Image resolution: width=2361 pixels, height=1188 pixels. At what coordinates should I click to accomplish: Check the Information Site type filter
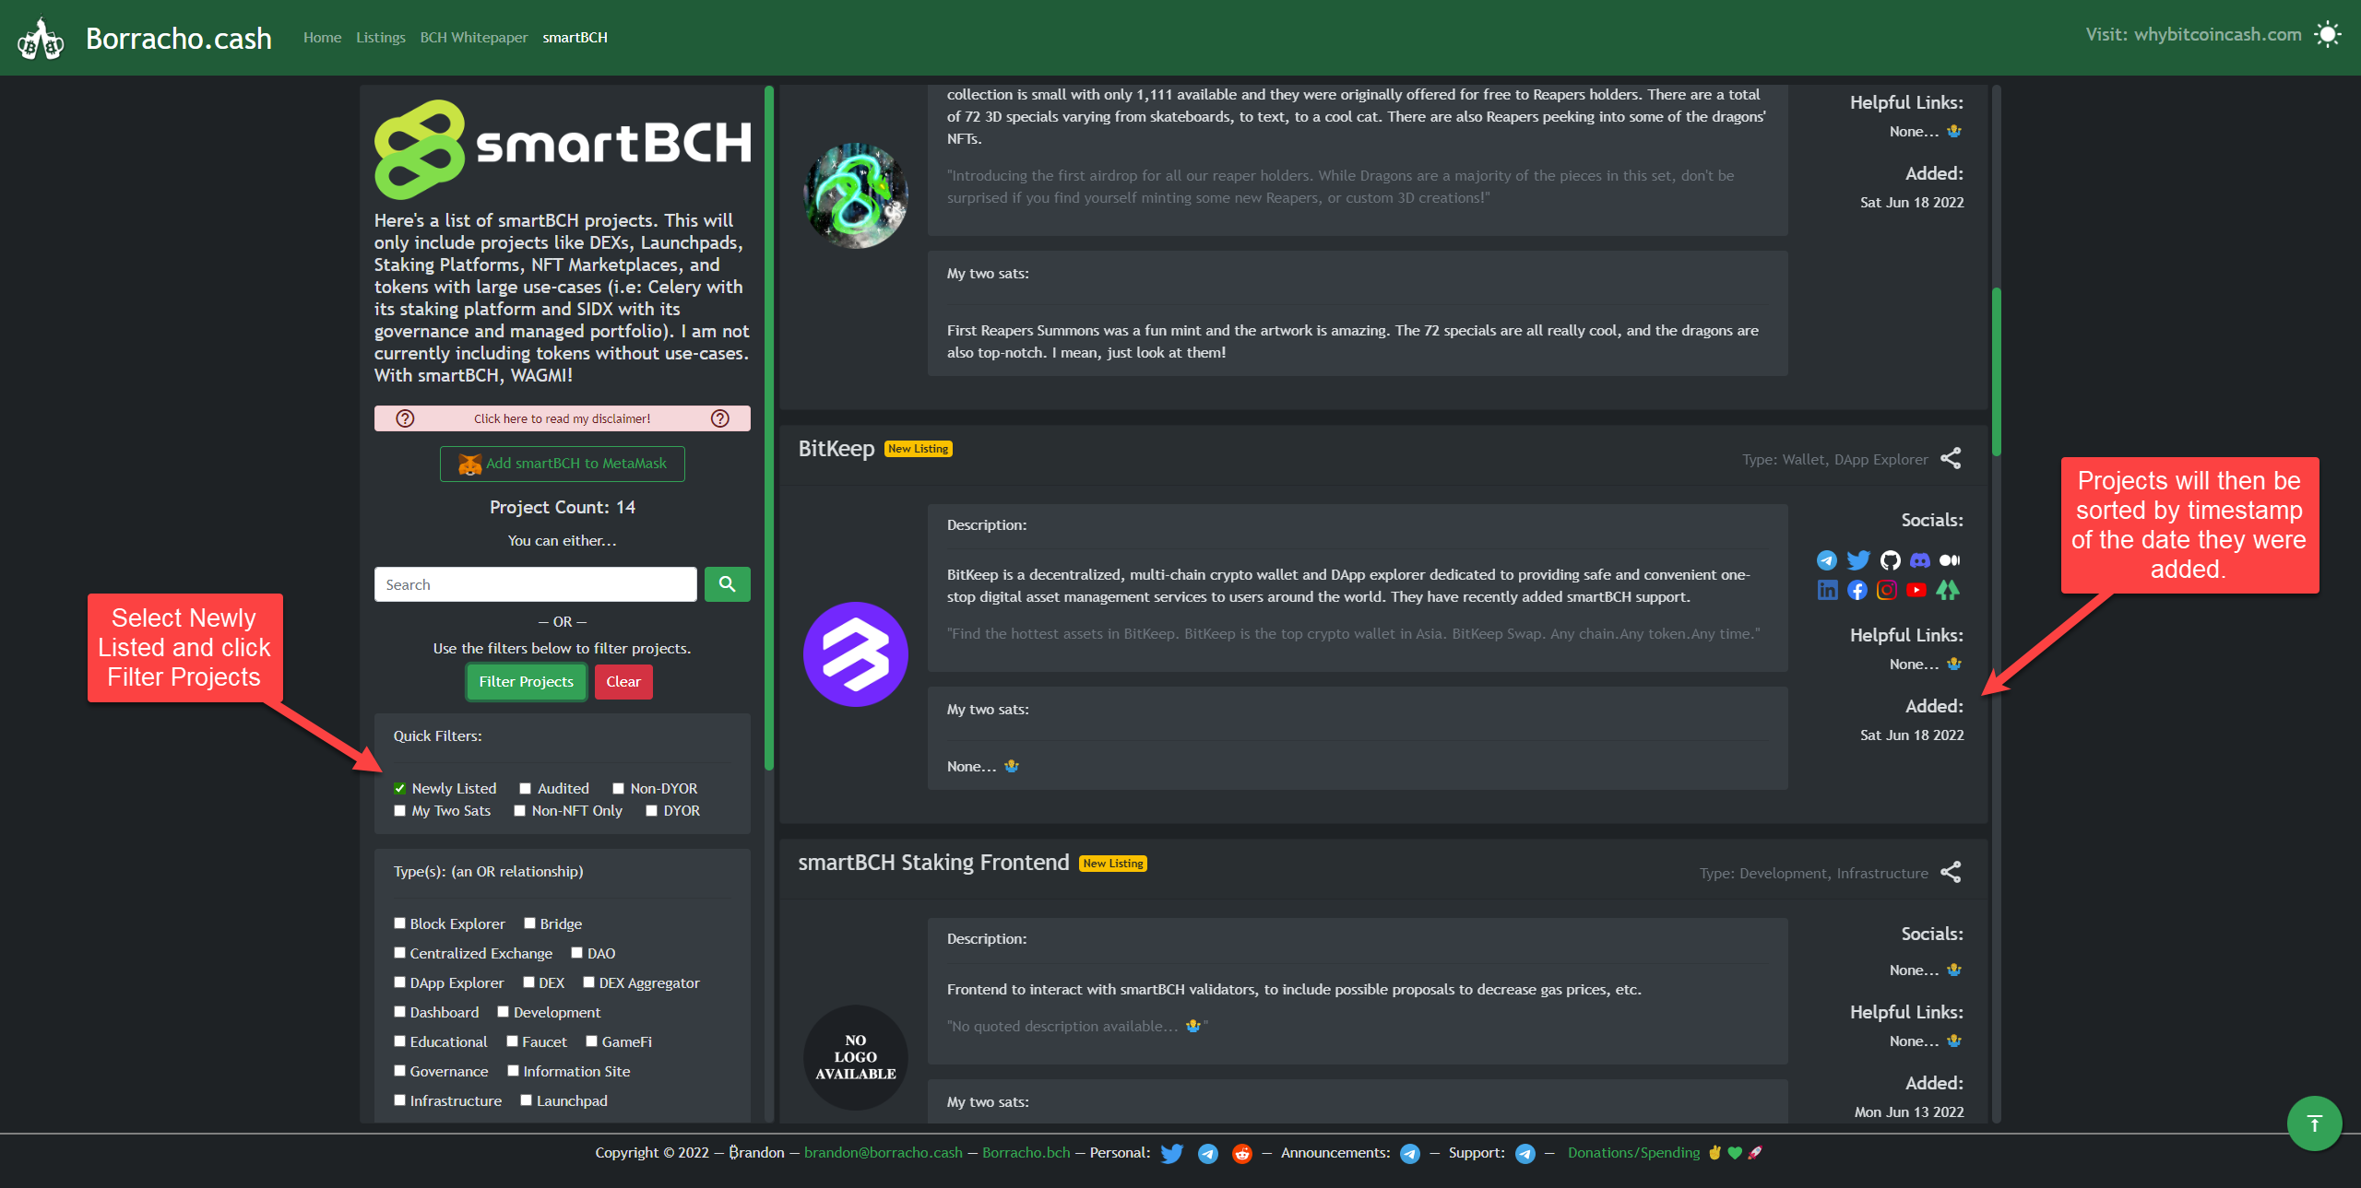coord(513,1071)
